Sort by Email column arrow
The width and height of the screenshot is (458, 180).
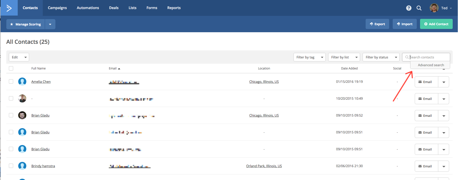119,68
